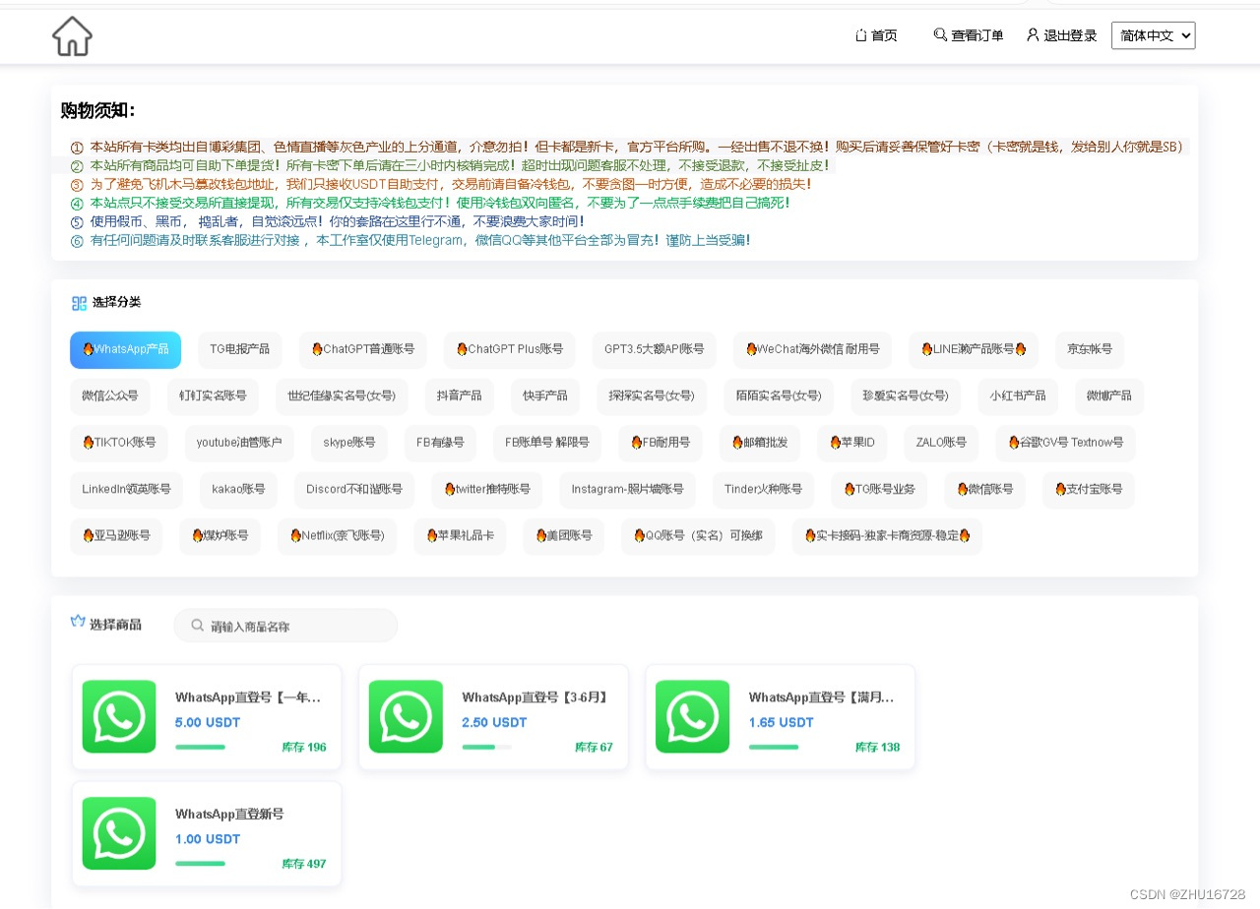The image size is (1260, 909).
Task: Pick the 珍爱实名号(女号) category
Action: (906, 396)
